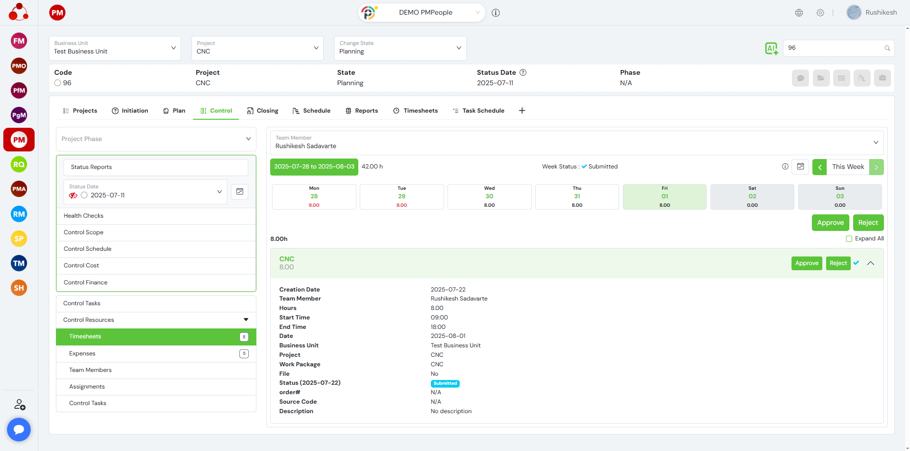Reject the whole week timesheet
The height and width of the screenshot is (451, 910).
pos(868,223)
